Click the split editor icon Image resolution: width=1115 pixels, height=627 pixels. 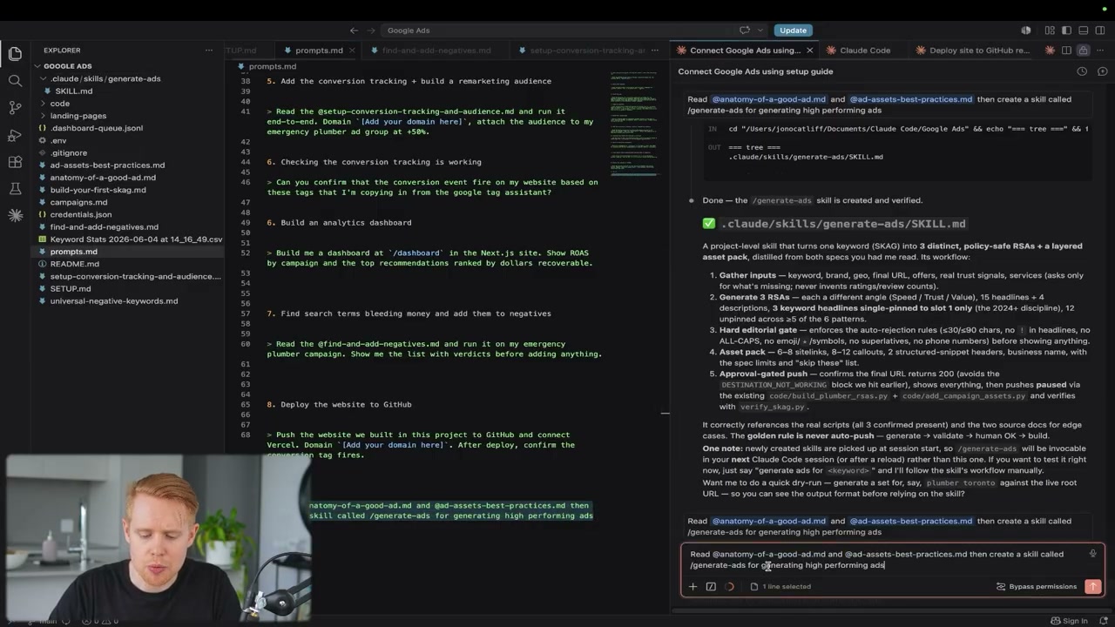[x=1066, y=51]
